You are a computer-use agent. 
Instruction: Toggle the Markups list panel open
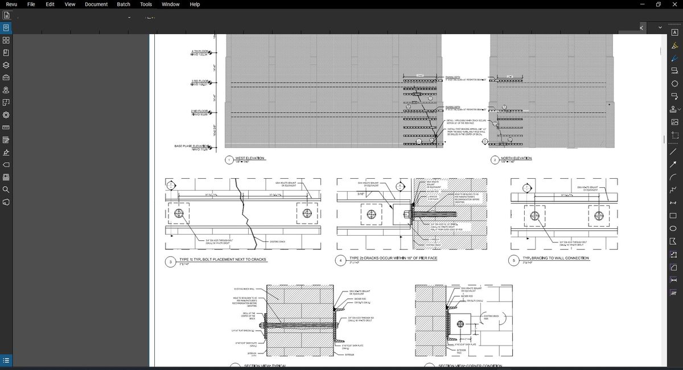tap(6, 360)
